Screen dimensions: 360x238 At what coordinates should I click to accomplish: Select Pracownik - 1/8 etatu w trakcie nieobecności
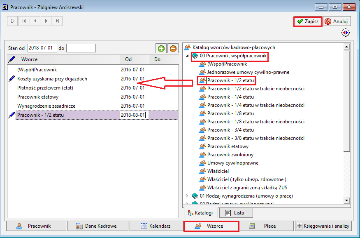[256, 122]
